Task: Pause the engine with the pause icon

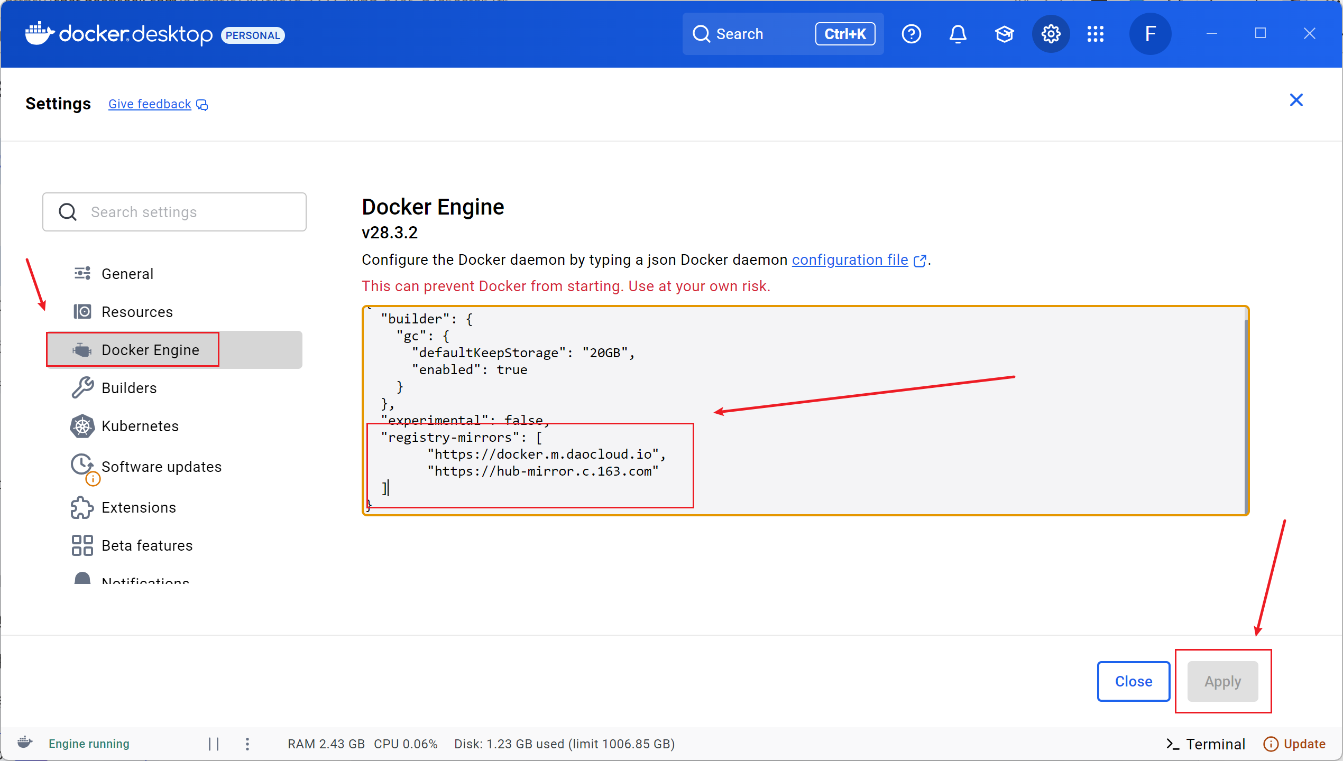Action: [x=214, y=744]
